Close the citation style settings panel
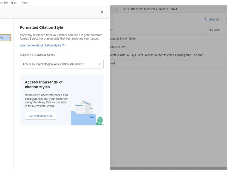The height and width of the screenshot is (170, 227). pos(102,12)
